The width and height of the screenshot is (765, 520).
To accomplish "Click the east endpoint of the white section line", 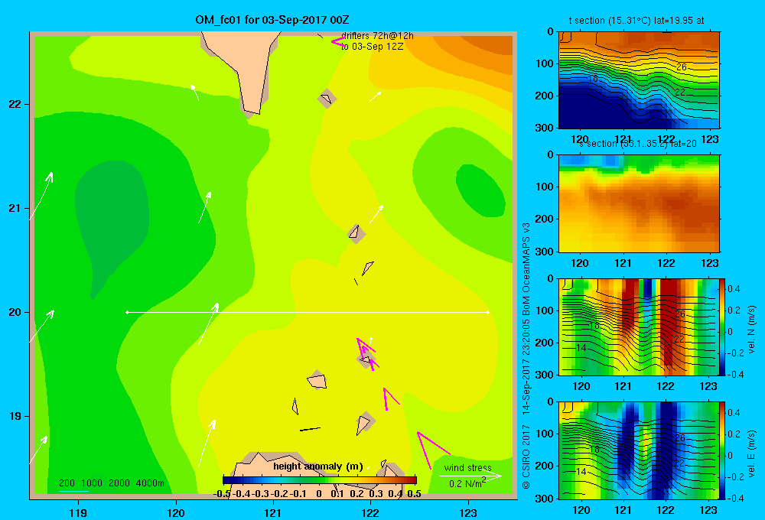I will click(488, 312).
